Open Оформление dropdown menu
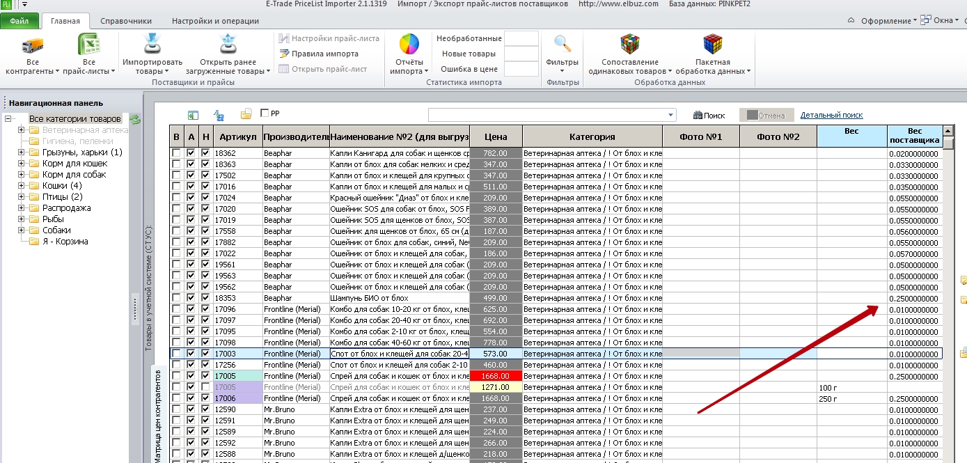The height and width of the screenshot is (463, 967). coord(889,21)
